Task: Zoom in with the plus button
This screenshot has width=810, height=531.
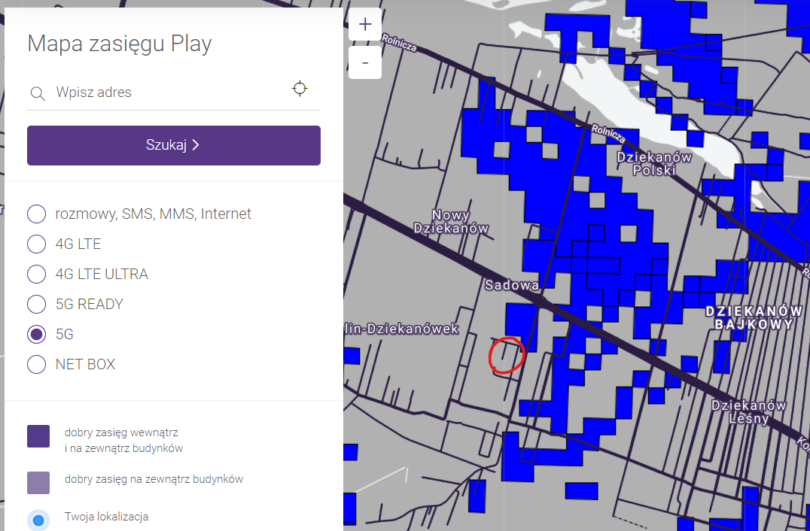Action: pos(365,24)
